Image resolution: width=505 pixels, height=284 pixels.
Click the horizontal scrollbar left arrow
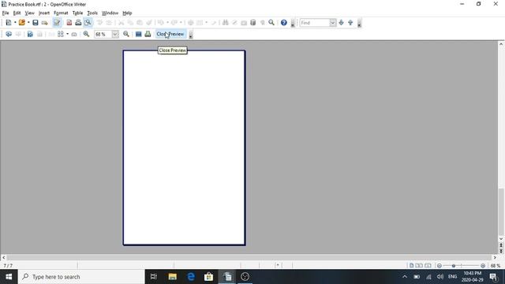point(3,257)
